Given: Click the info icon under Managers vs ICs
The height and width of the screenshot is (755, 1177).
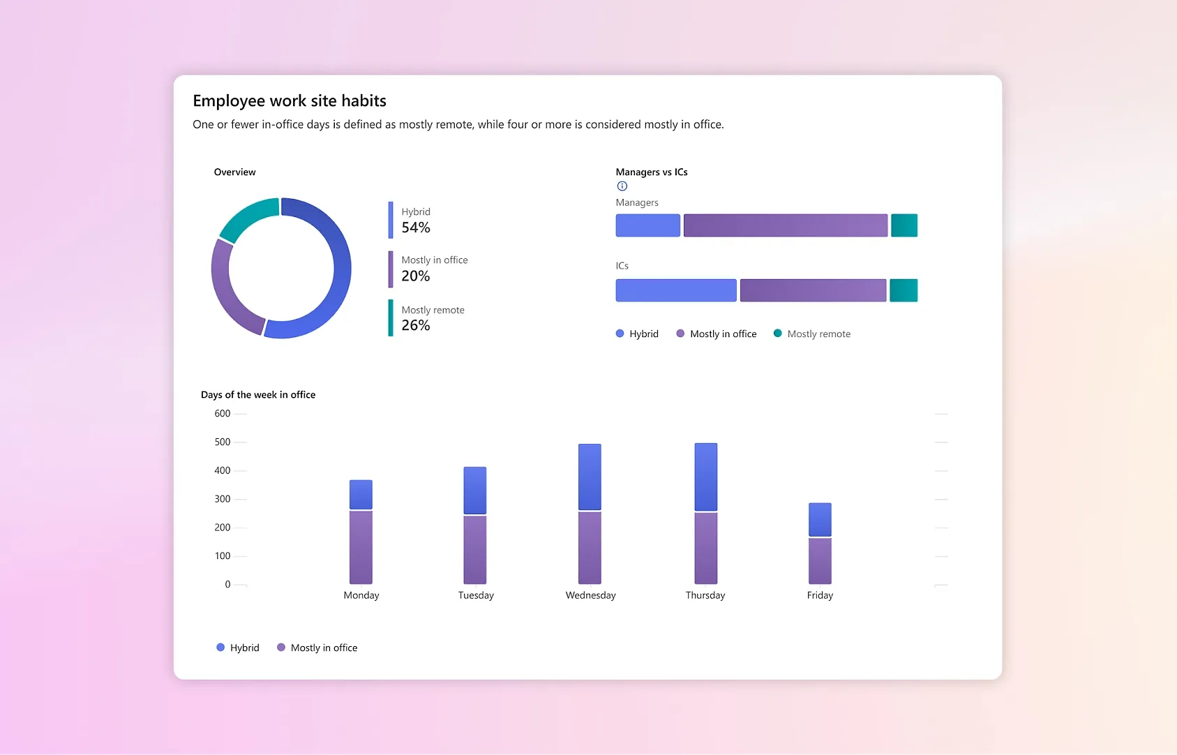Looking at the screenshot, I should coord(622,186).
